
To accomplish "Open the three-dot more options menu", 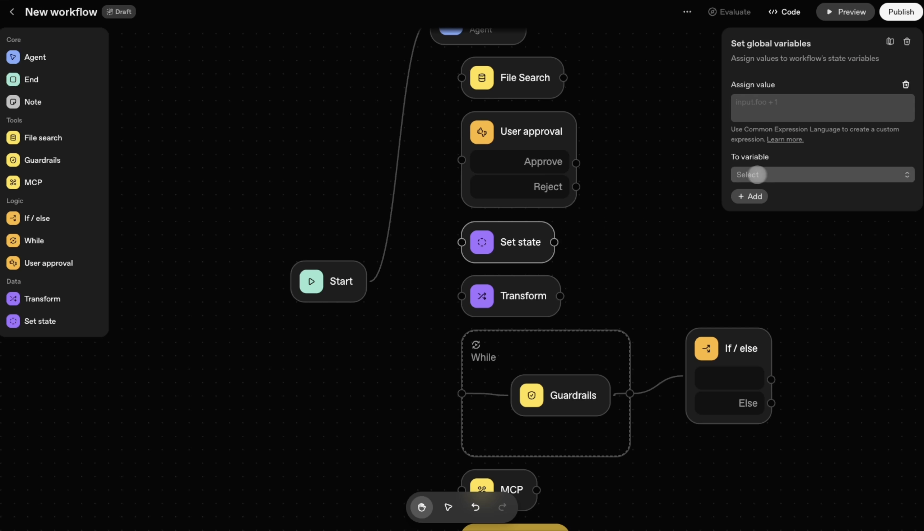I will (687, 12).
